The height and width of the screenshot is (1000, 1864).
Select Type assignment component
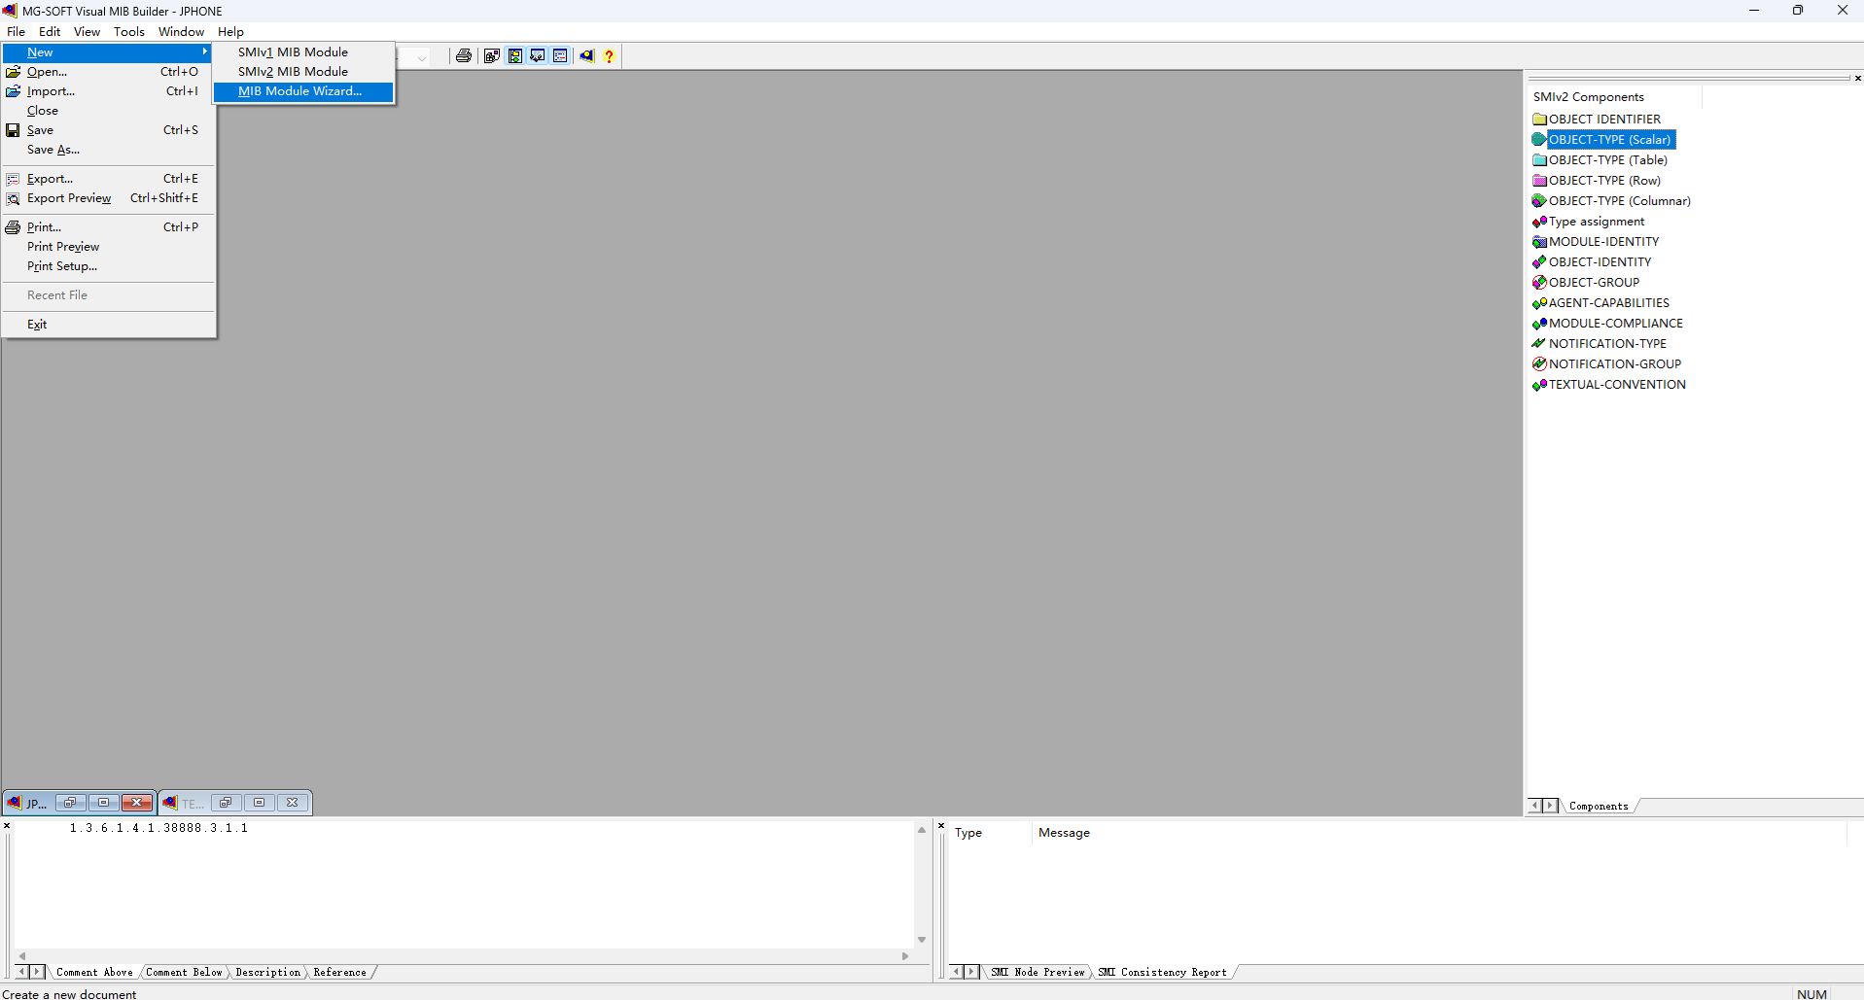tap(1589, 222)
